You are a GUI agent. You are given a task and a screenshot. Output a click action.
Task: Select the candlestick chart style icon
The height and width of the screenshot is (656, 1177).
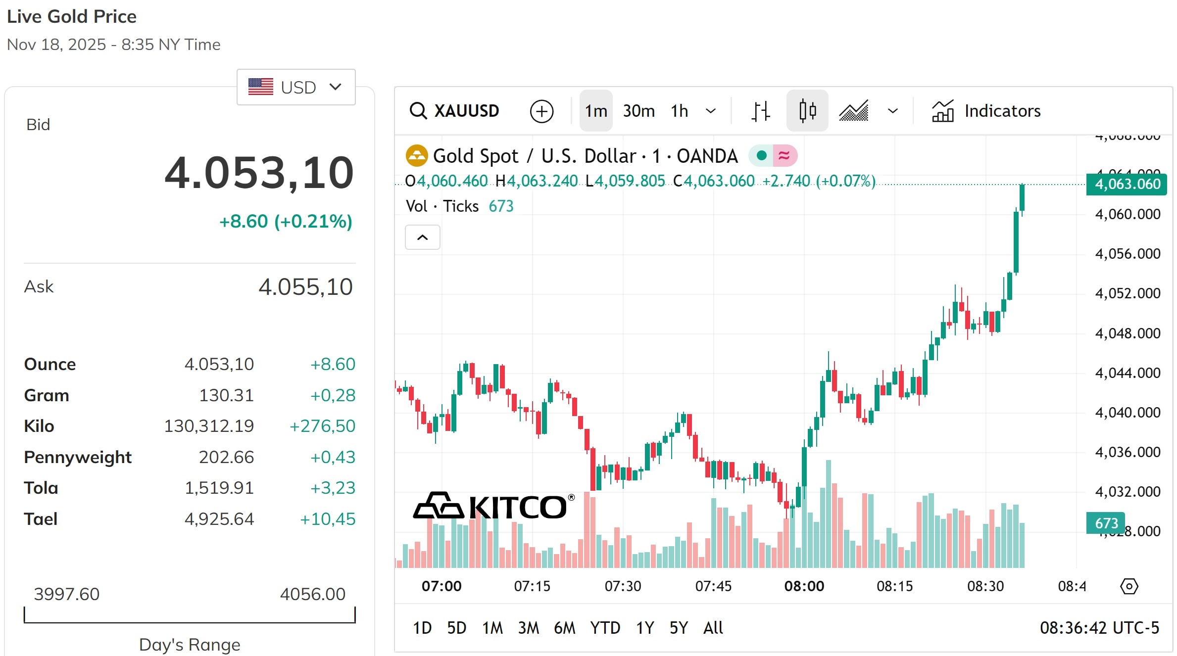tap(807, 110)
